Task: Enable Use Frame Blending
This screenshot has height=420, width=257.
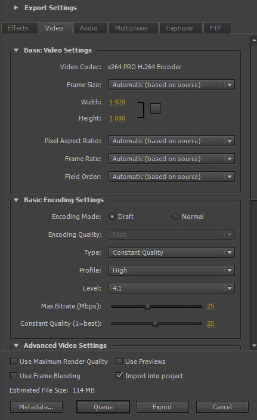Action: coord(14,376)
